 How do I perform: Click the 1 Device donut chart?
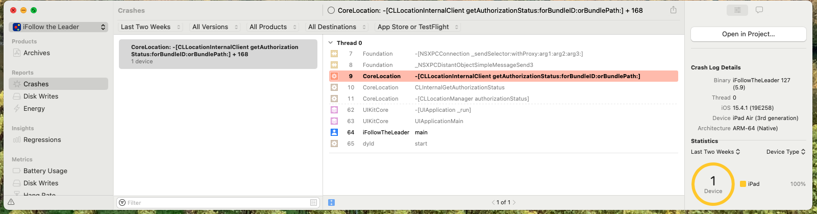[x=713, y=184]
